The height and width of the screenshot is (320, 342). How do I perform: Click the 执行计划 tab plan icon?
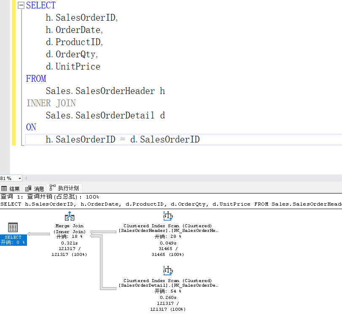[53, 187]
